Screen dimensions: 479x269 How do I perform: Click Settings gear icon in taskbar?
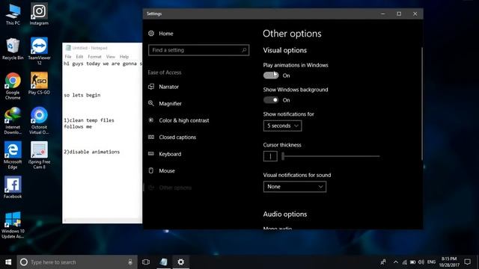tap(181, 262)
